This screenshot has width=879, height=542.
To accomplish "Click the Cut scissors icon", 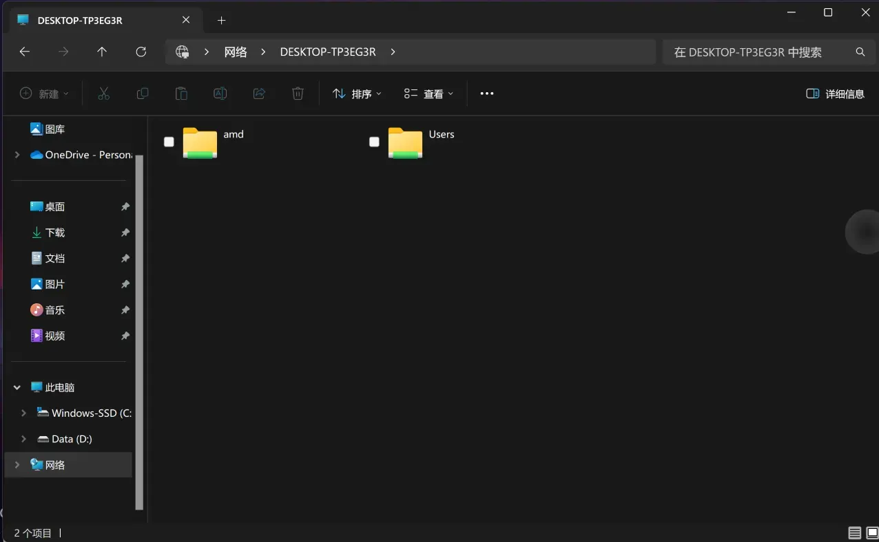I will 104,94.
